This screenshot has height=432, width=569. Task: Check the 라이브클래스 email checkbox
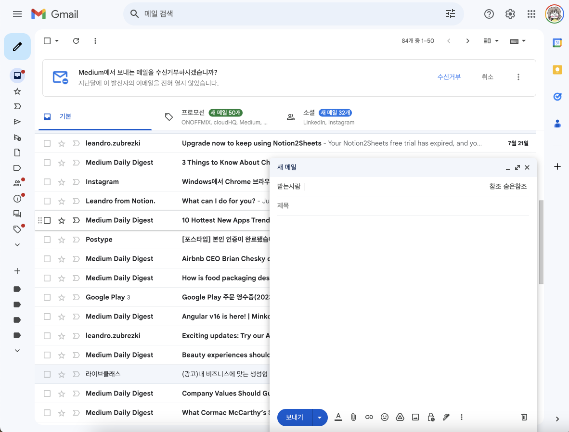(47, 374)
